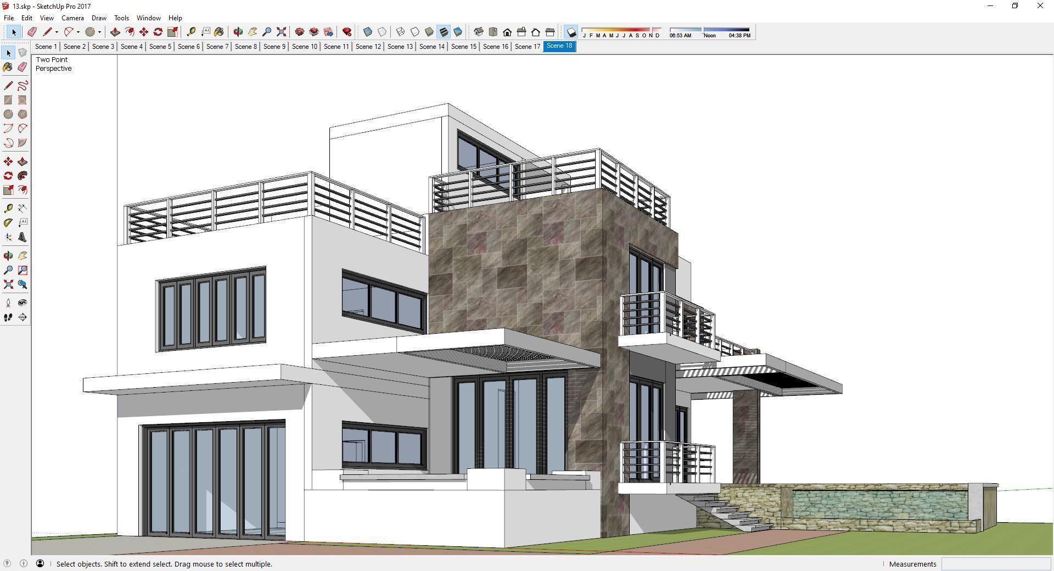This screenshot has height=571, width=1054.
Task: Select the Protractor tool
Action: click(x=8, y=222)
